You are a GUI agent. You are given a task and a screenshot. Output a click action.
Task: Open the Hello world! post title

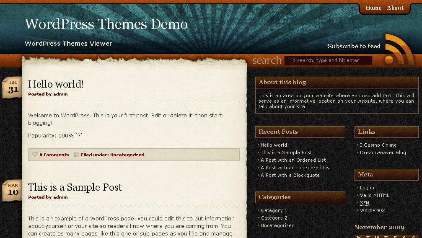click(56, 84)
